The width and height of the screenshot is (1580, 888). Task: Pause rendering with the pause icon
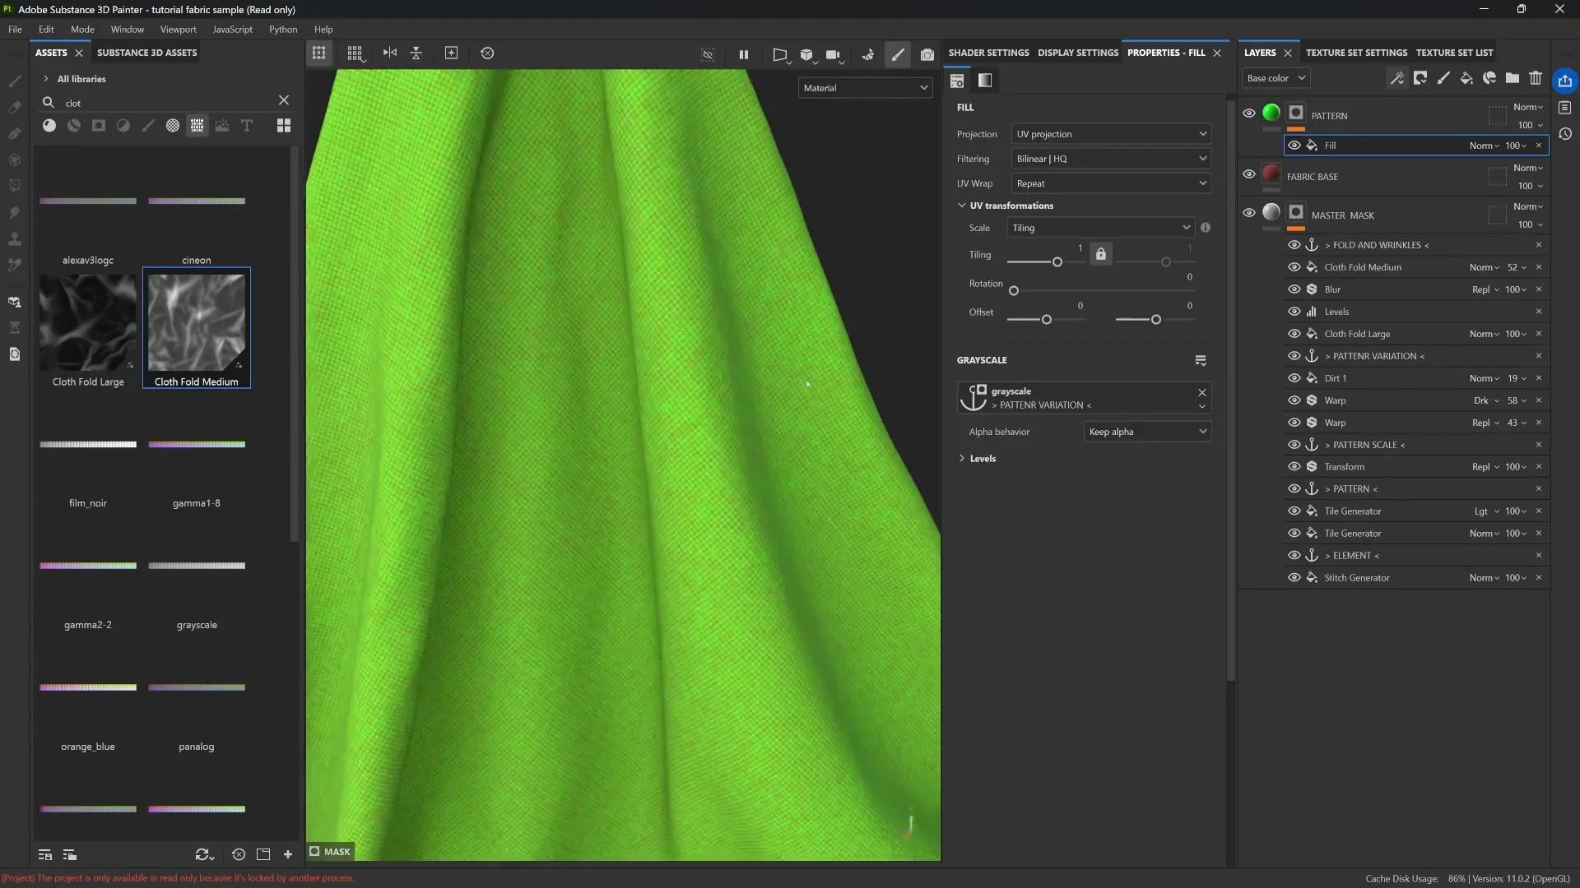point(744,54)
